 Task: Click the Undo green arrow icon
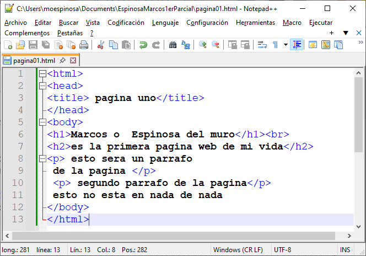(143, 45)
